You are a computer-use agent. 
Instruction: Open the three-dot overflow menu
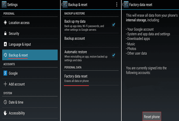tap(117, 5)
